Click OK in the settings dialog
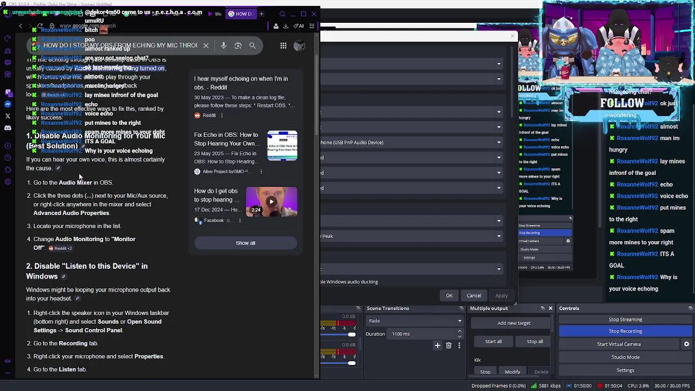Viewport: 695px width, 391px height. coord(449,296)
